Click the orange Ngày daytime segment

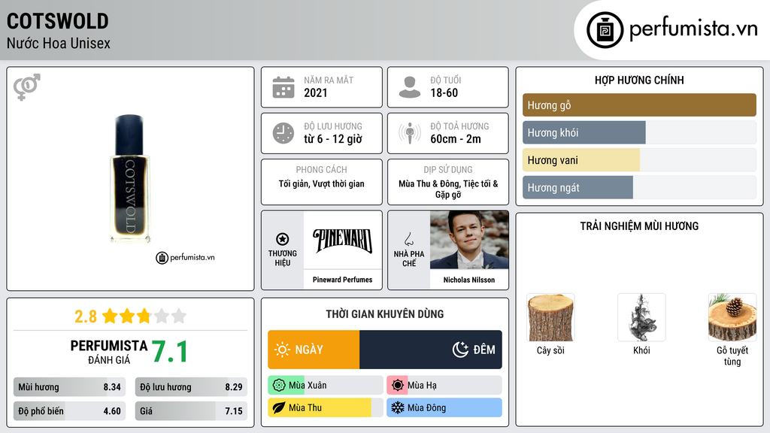coord(314,350)
